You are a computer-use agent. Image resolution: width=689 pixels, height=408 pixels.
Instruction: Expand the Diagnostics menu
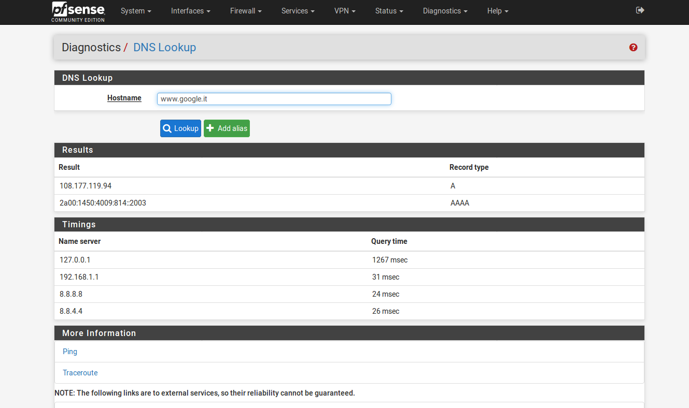click(445, 11)
